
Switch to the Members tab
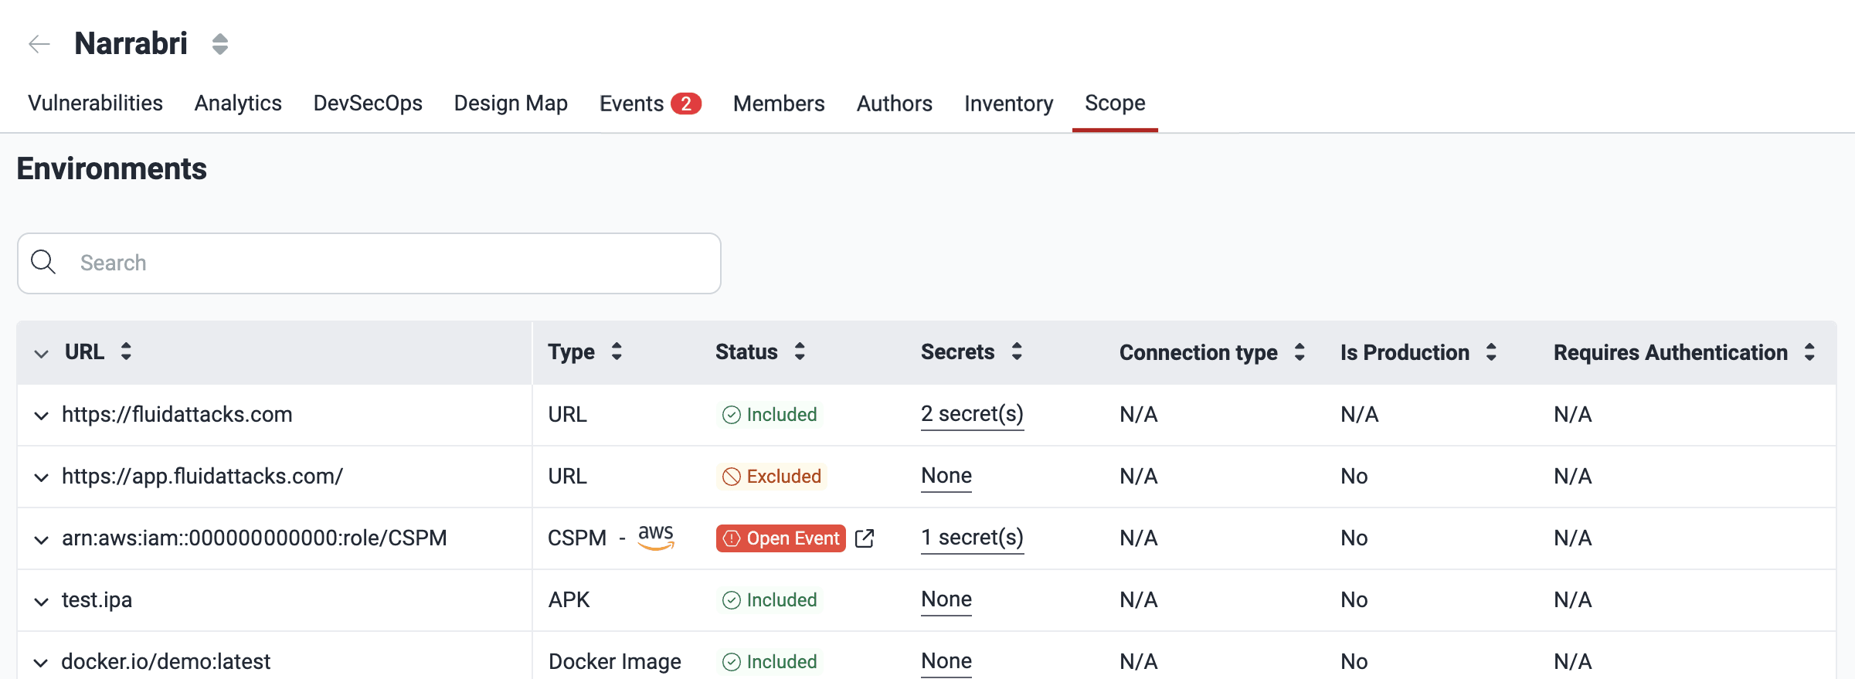pyautogui.click(x=779, y=103)
